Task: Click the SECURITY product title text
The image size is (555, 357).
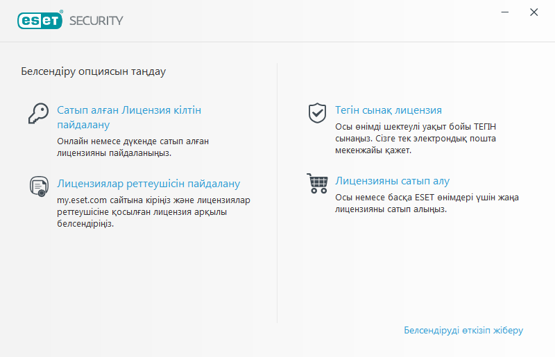Action: 96,21
